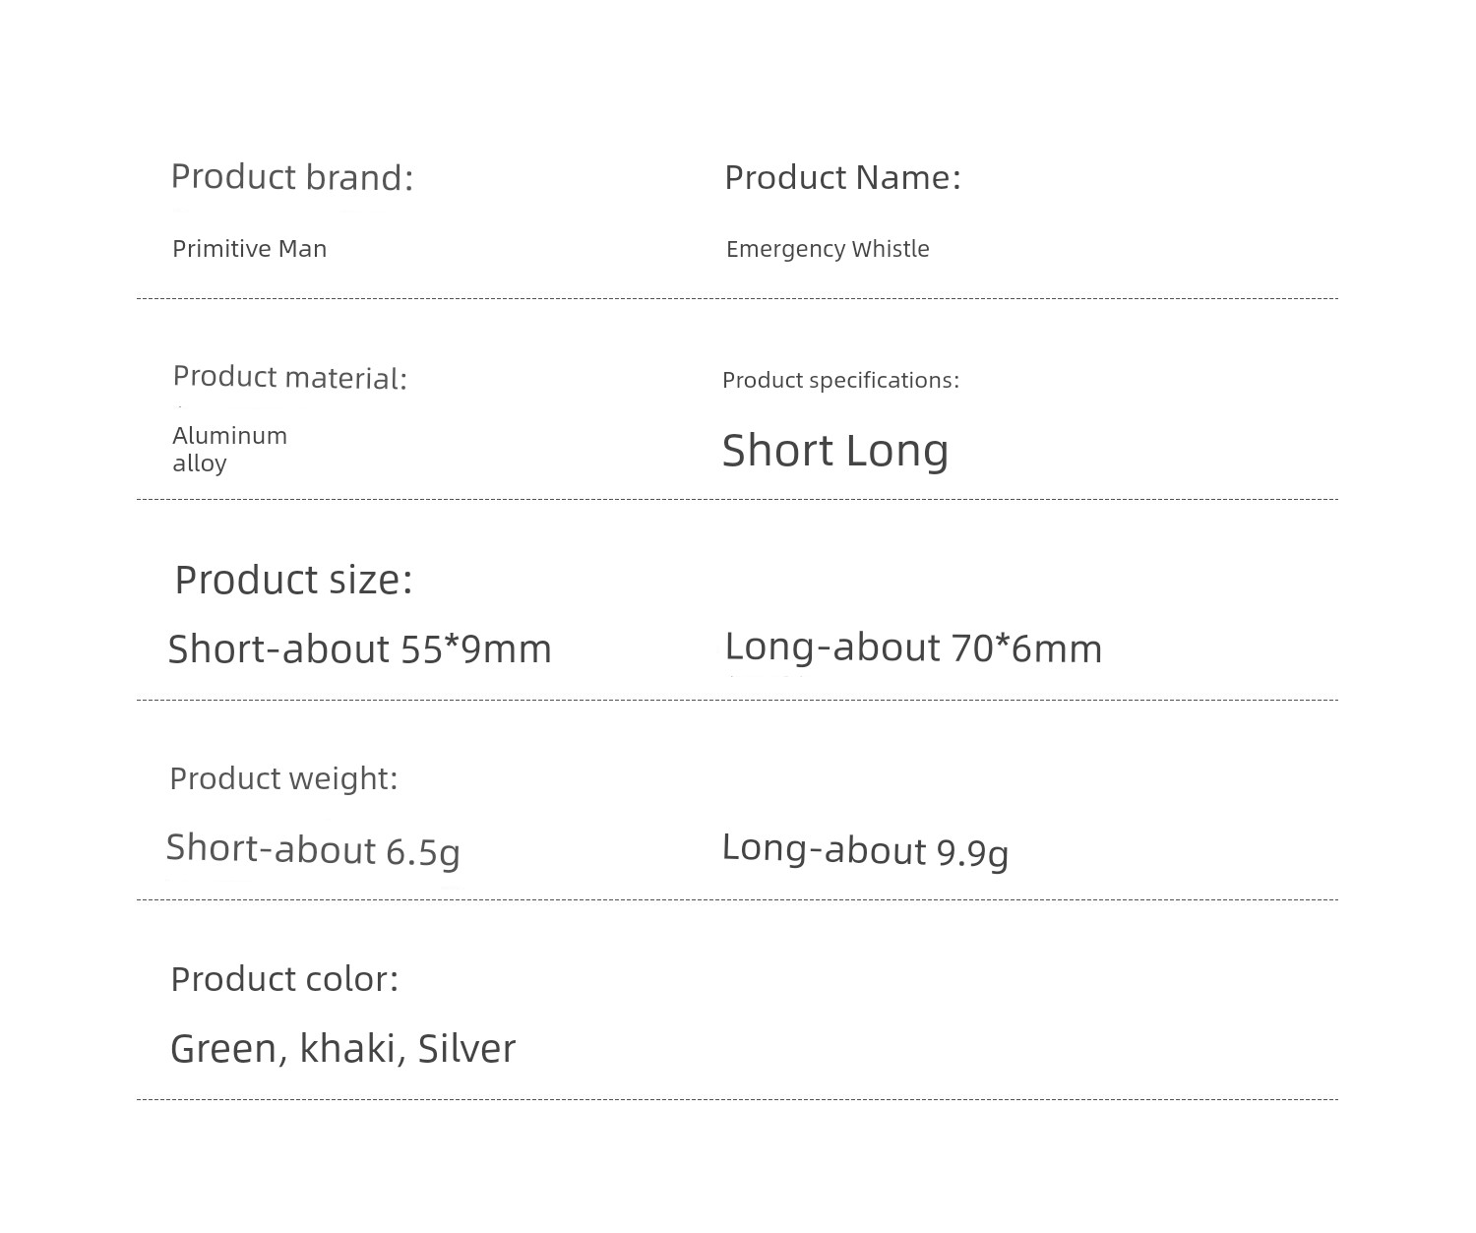
Task: Click the 'Product specifications:' label
Action: pos(840,380)
